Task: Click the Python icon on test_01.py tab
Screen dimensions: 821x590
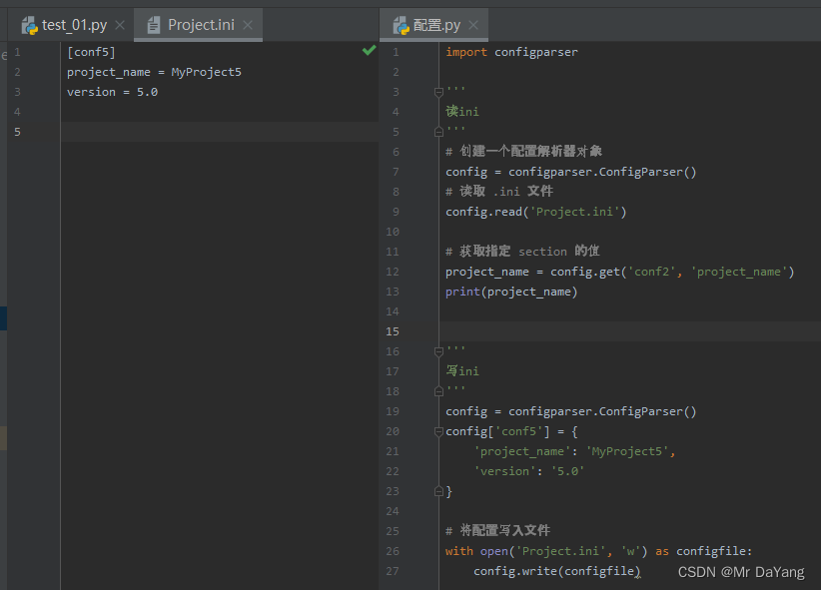Action: tap(29, 25)
